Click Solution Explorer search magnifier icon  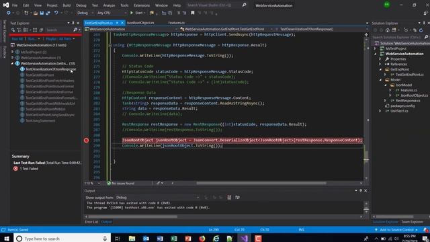pos(426,37)
